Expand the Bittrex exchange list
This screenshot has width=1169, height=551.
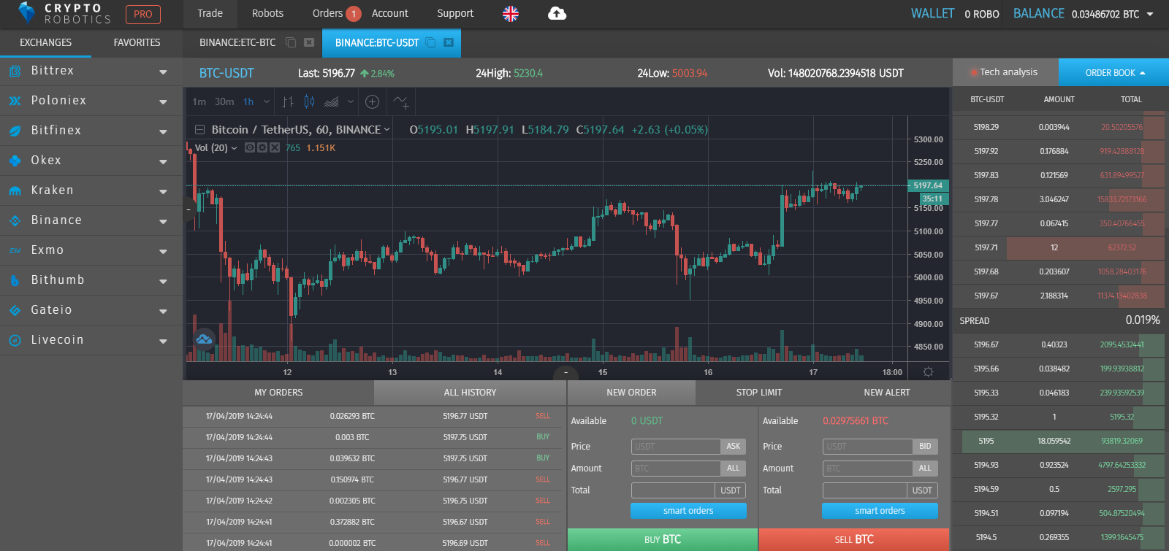[x=163, y=72]
